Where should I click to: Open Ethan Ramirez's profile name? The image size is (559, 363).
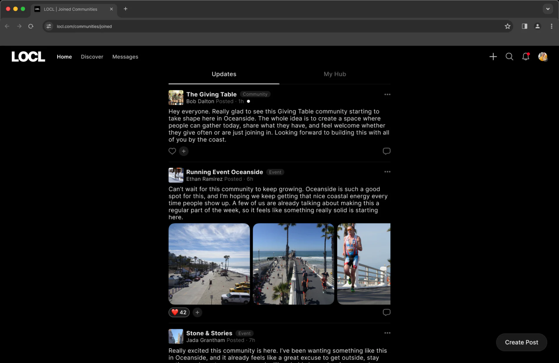[204, 179]
